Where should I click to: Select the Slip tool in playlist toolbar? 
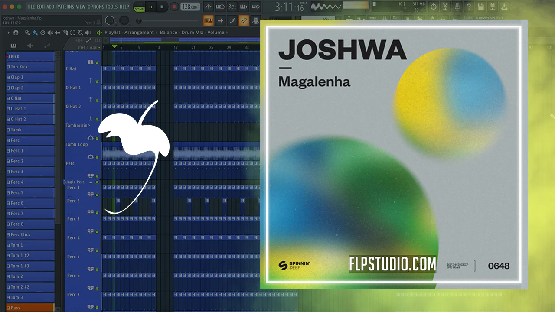click(x=58, y=32)
